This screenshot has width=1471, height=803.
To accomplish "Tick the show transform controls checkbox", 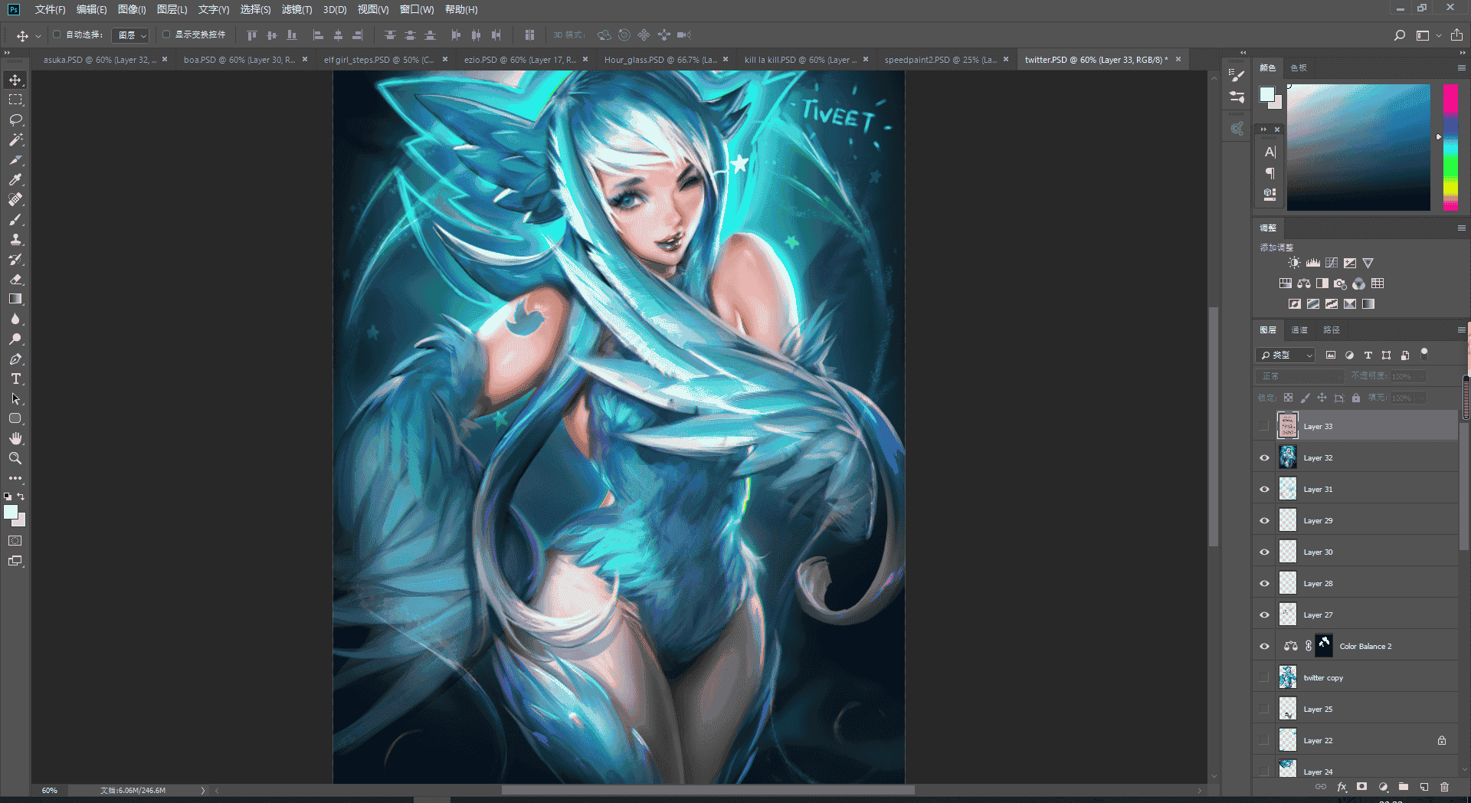I will [x=166, y=34].
